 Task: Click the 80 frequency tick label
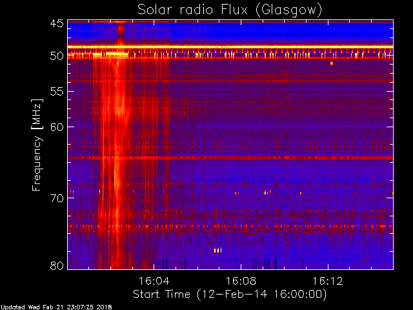click(x=57, y=265)
